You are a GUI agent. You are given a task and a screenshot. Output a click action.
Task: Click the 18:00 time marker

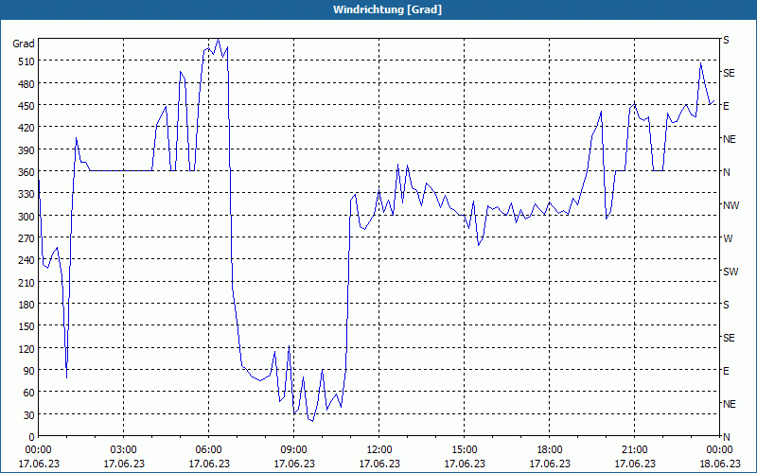point(550,450)
